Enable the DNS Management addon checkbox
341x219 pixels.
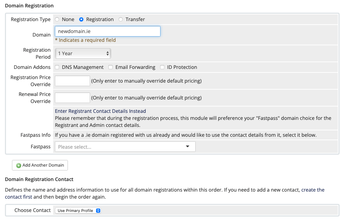[57, 67]
